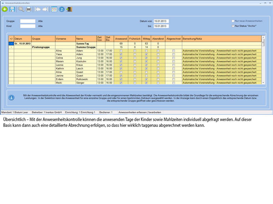
Task: Open the calendar grid icon
Action: coord(54,9)
